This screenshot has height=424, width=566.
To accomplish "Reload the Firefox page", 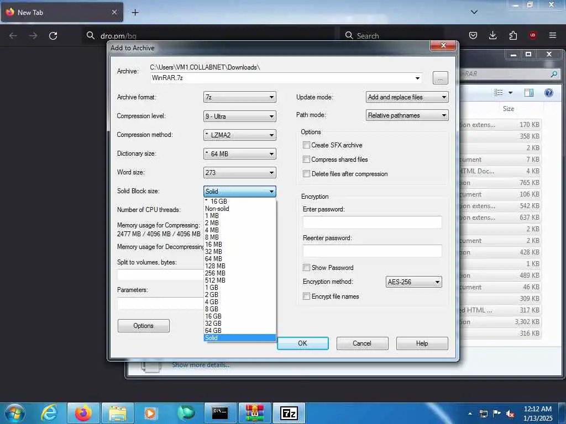I will [53, 36].
